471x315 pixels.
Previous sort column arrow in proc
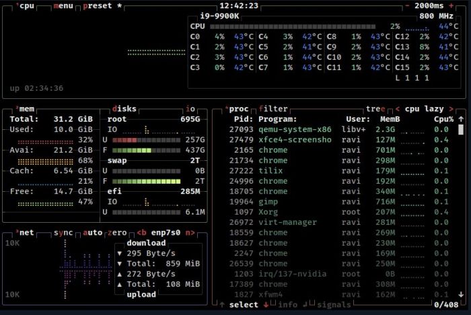pyautogui.click(x=398, y=109)
